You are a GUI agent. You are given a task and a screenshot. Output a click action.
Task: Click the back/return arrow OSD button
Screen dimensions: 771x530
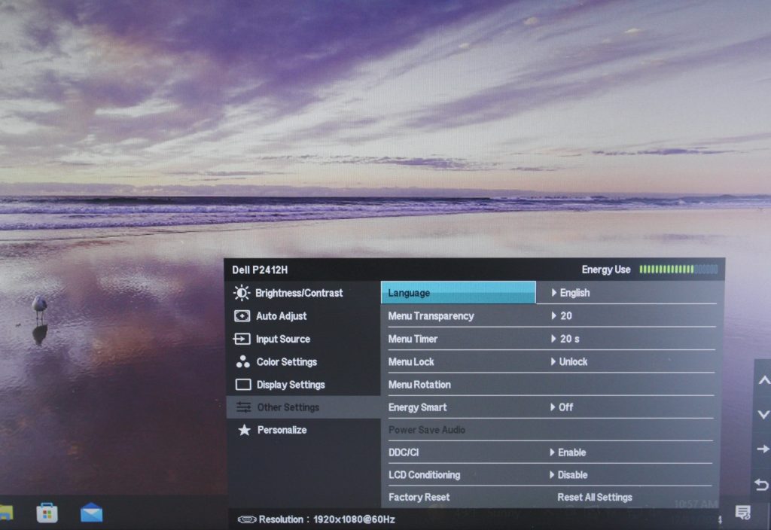click(x=762, y=486)
